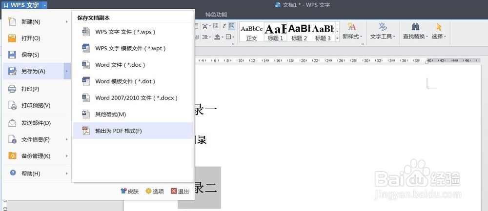Apply the 正文 style
This screenshot has width=488, height=211.
(x=251, y=32)
